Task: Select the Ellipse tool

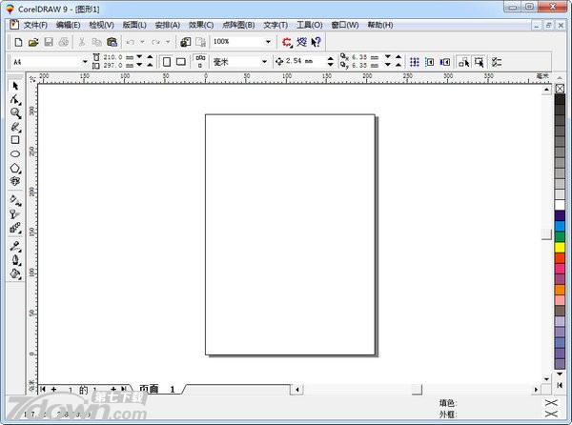Action: pos(15,153)
